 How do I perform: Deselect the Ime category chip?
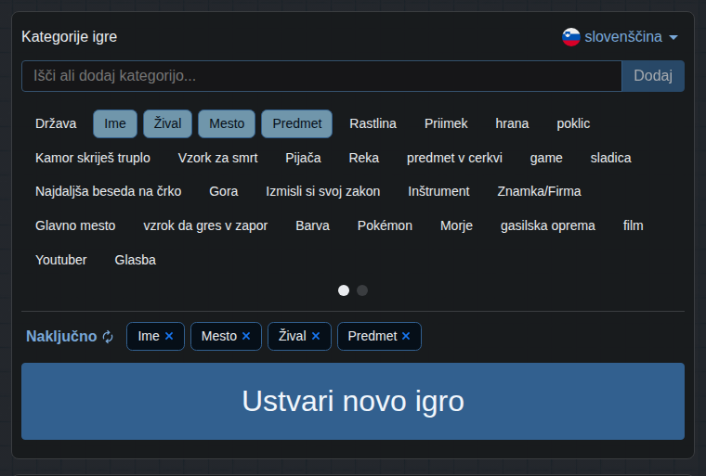tap(115, 123)
